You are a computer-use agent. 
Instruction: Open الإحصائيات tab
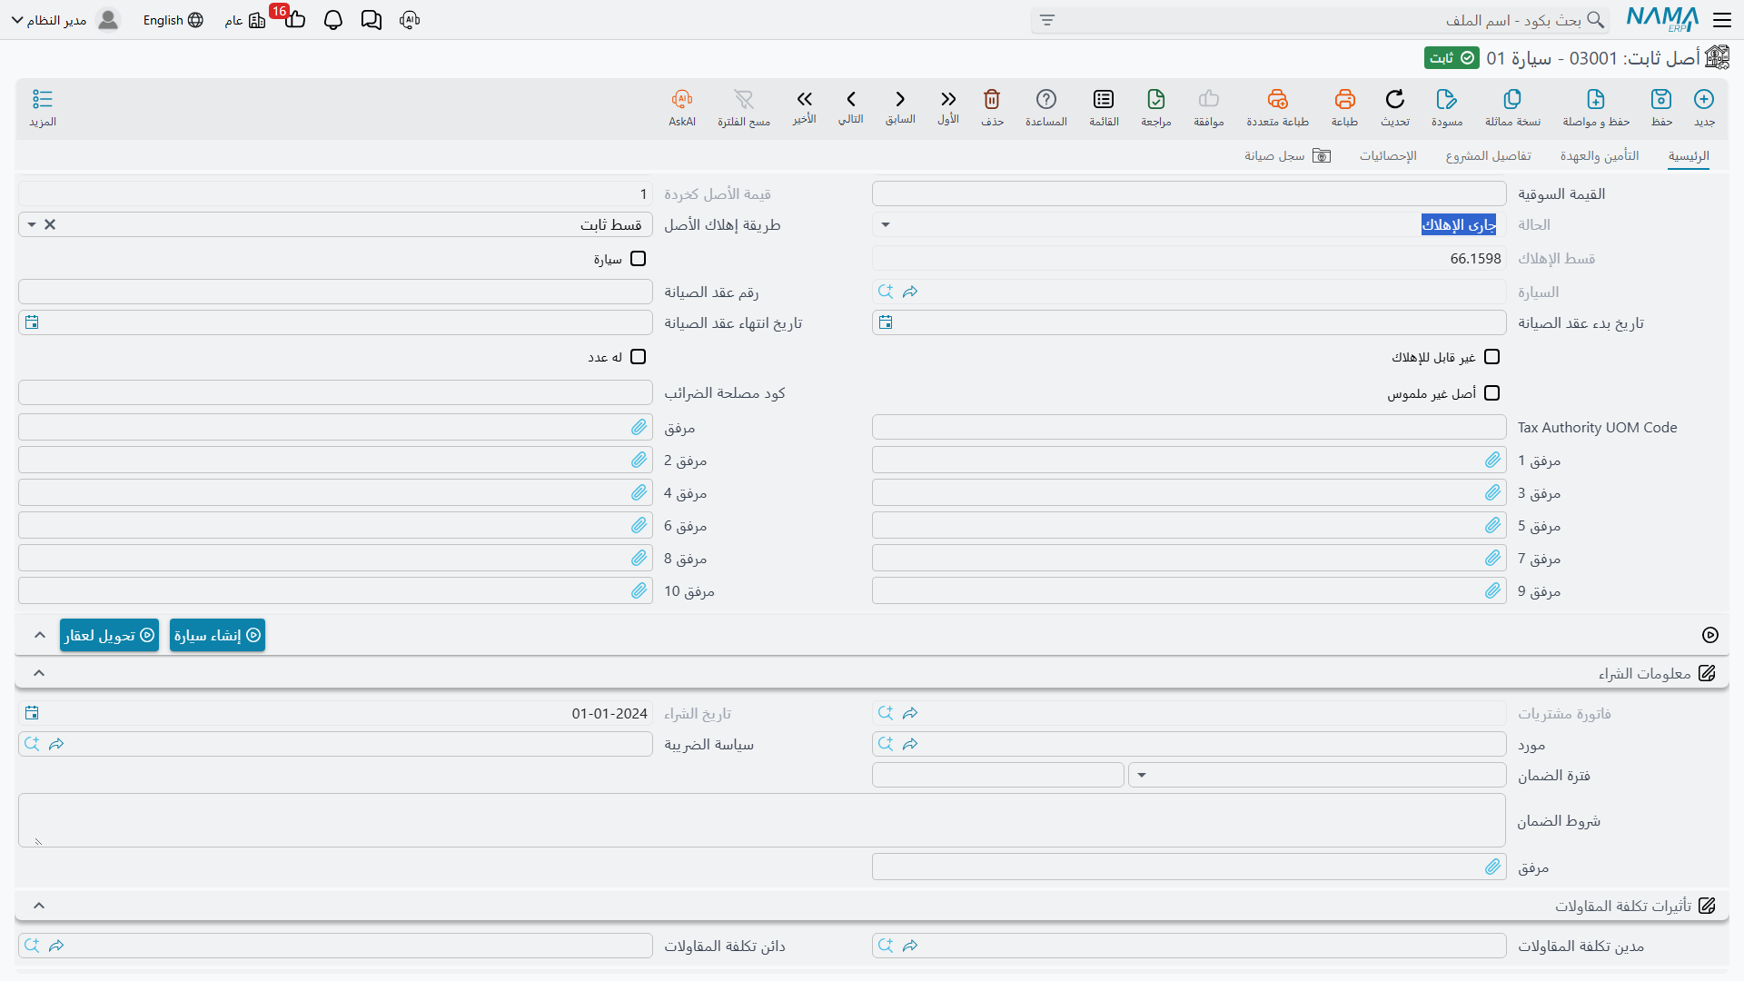click(x=1388, y=156)
